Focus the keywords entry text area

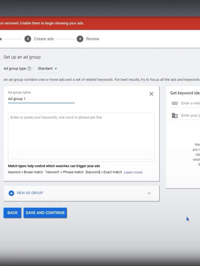[81, 137]
